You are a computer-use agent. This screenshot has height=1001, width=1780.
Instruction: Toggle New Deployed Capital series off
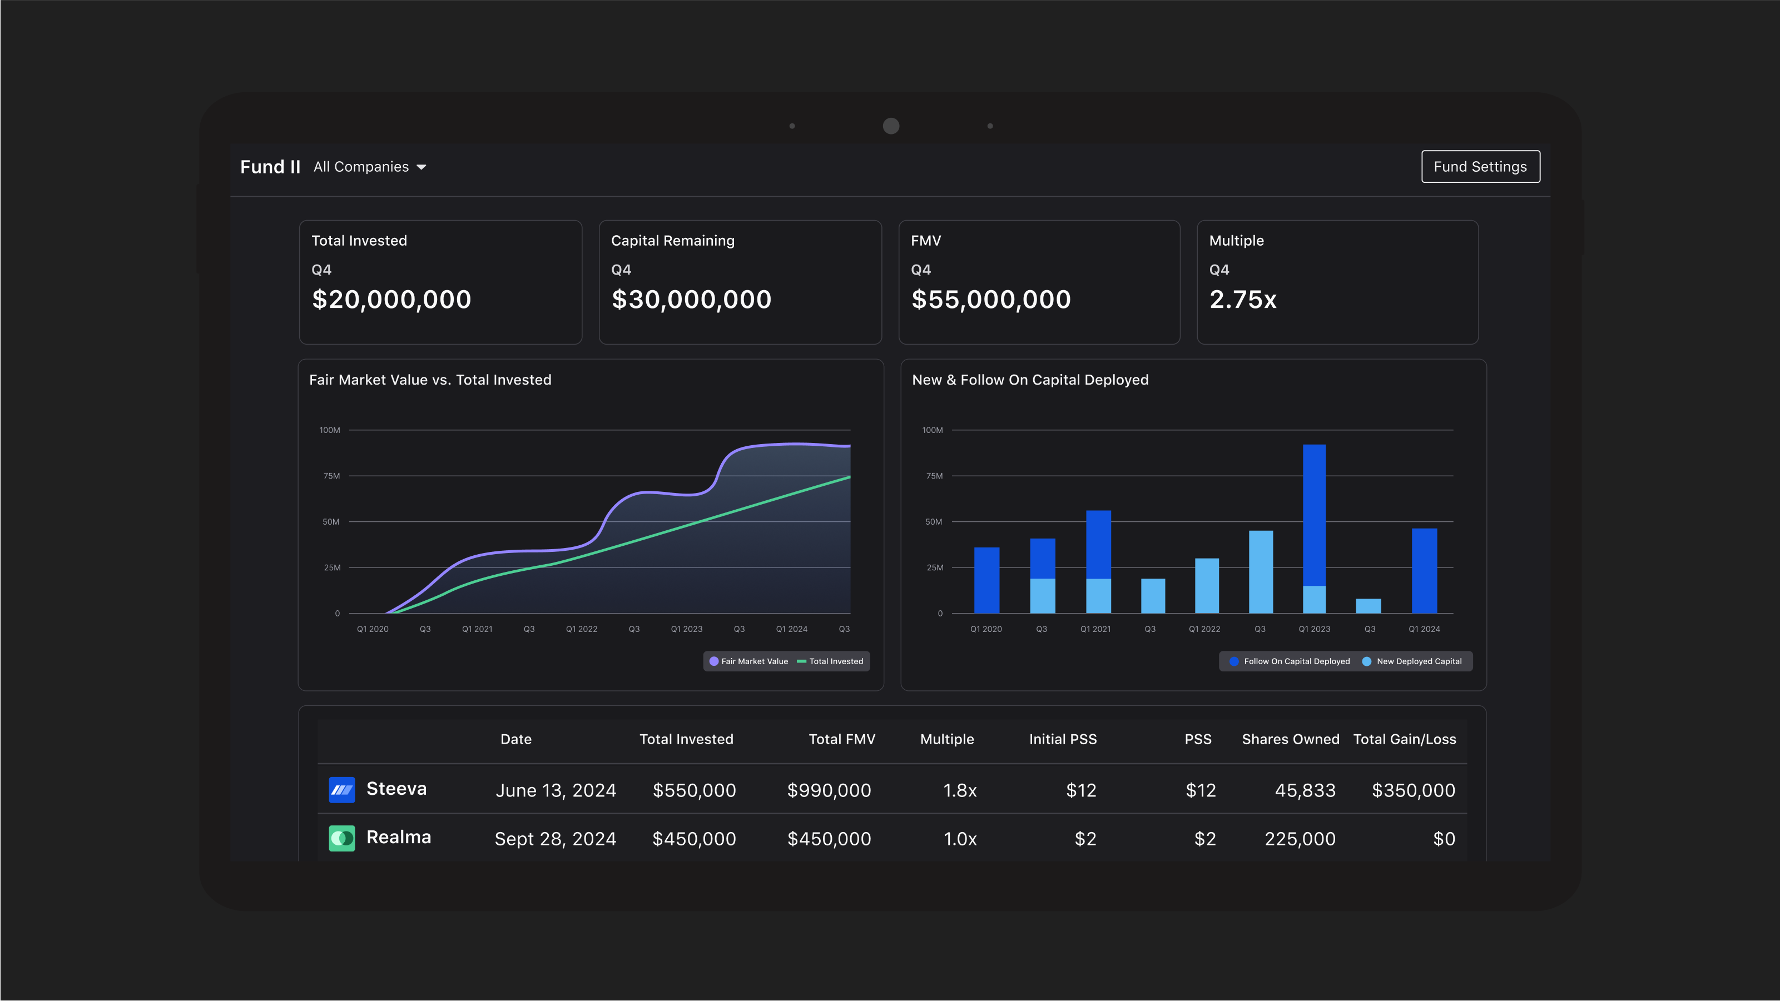[1413, 661]
